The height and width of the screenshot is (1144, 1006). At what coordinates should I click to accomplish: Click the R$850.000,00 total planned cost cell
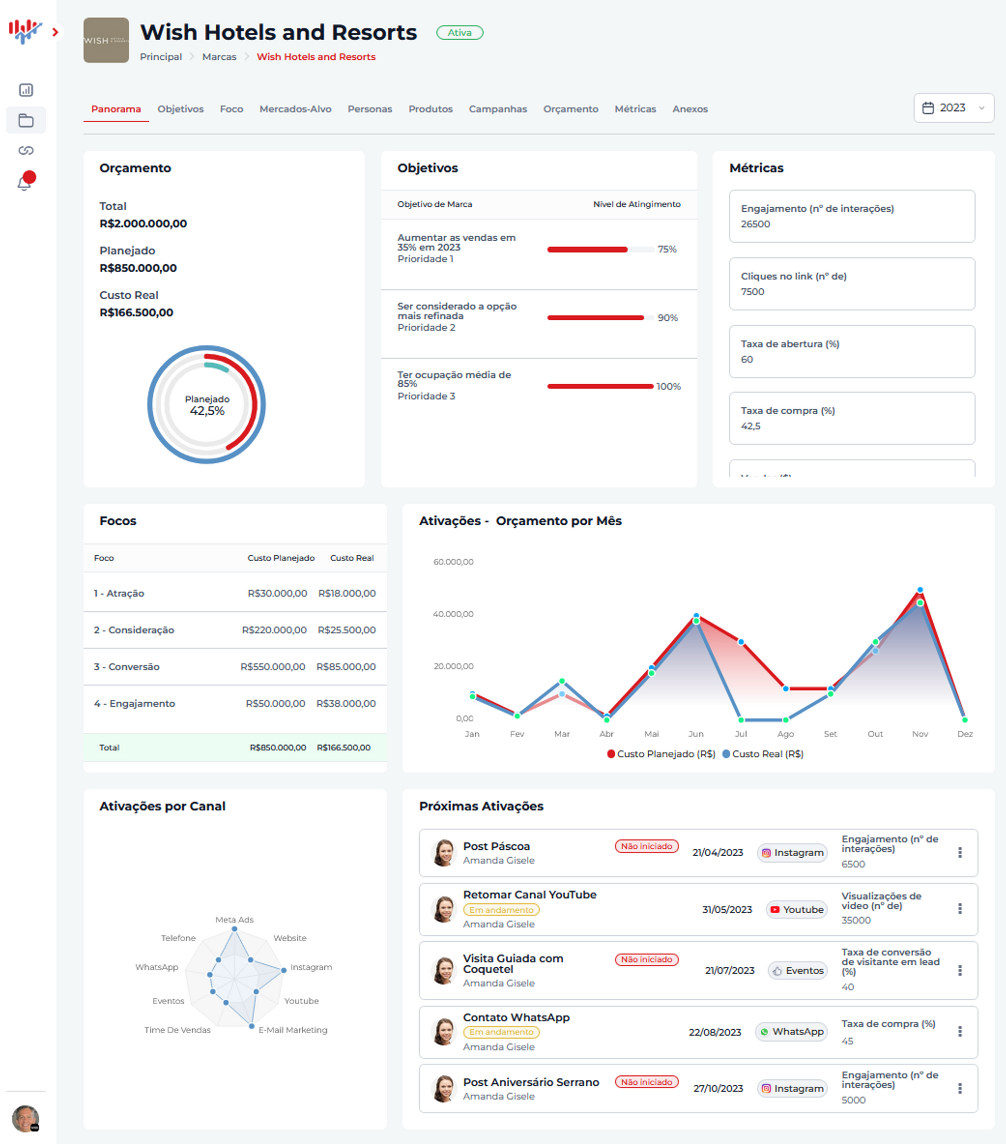point(278,748)
